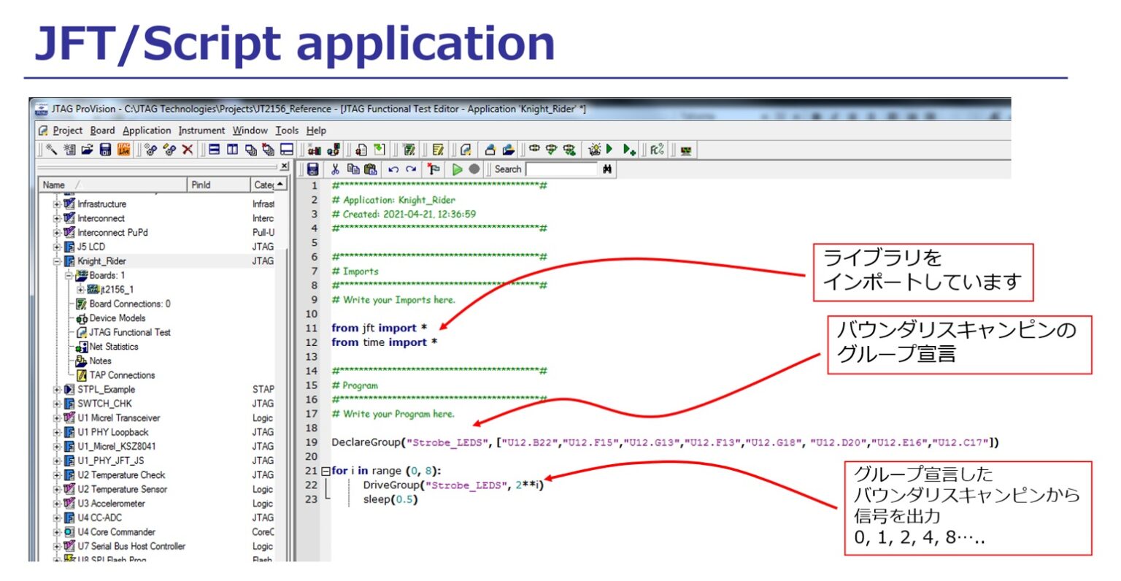Click the gray Stop circle icon
The width and height of the screenshot is (1121, 581).
click(474, 169)
